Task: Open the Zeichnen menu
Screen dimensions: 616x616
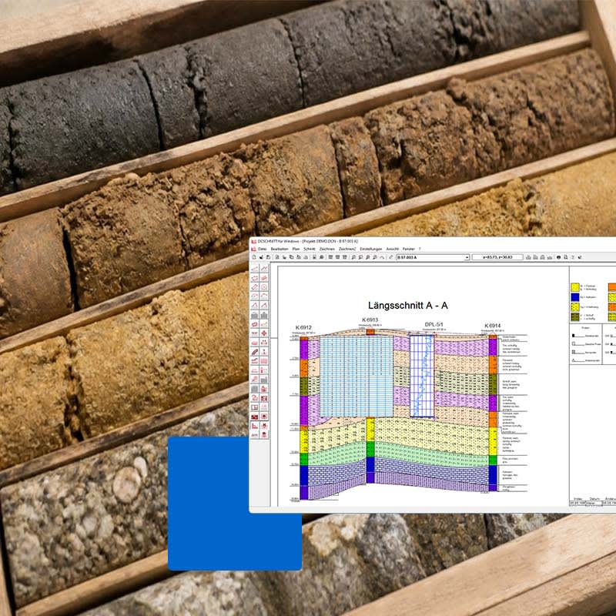Action: pos(326,249)
